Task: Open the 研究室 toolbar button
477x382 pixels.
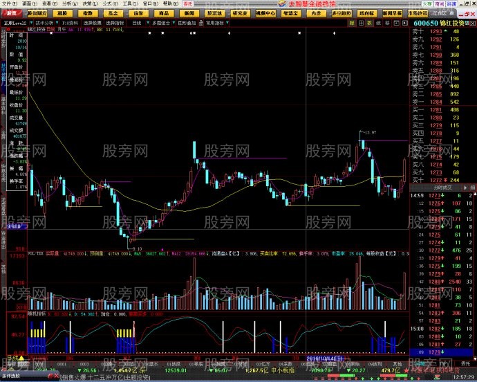Action: 240,13
